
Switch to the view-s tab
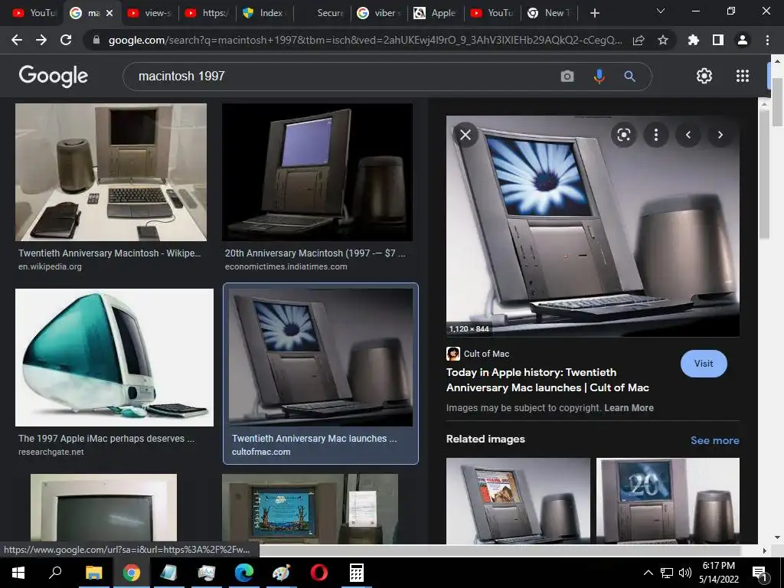pyautogui.click(x=149, y=13)
